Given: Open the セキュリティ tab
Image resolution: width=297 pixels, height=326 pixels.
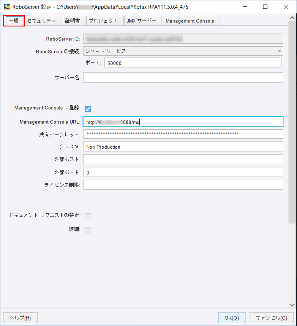Looking at the screenshot, I should pyautogui.click(x=43, y=21).
